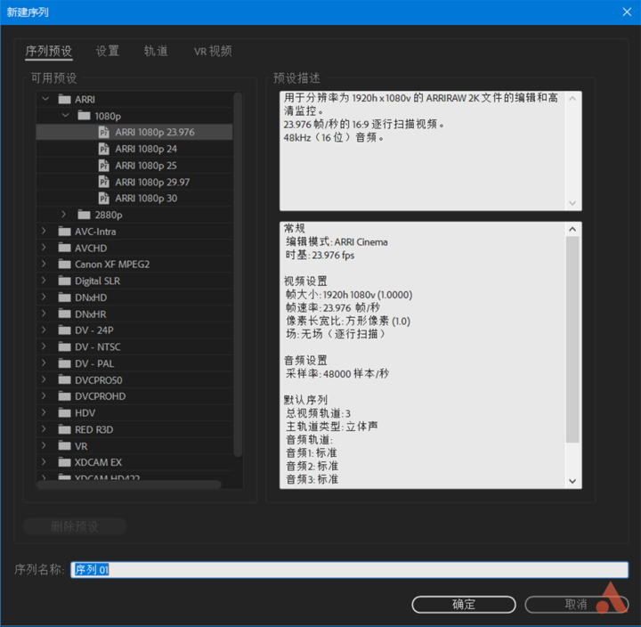
Task: Confirm with the 确定 button
Action: (x=464, y=604)
